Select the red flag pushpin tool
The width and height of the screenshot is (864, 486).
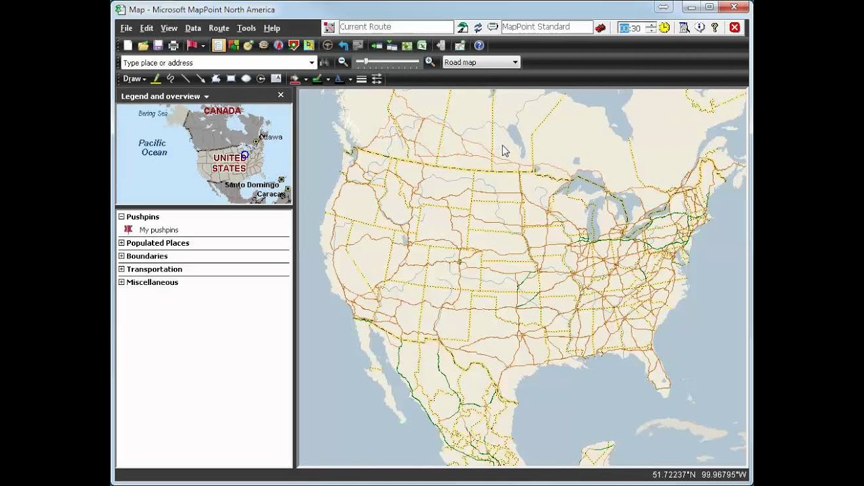(192, 45)
